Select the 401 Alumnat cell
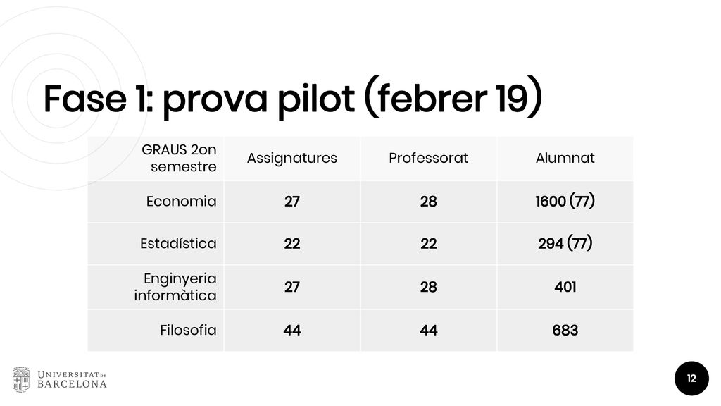The height and width of the screenshot is (406, 721). (565, 287)
